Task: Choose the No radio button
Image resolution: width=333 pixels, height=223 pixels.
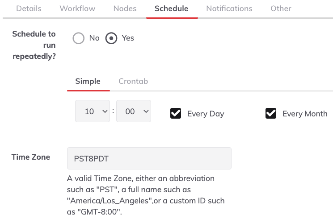Action: pyautogui.click(x=79, y=38)
